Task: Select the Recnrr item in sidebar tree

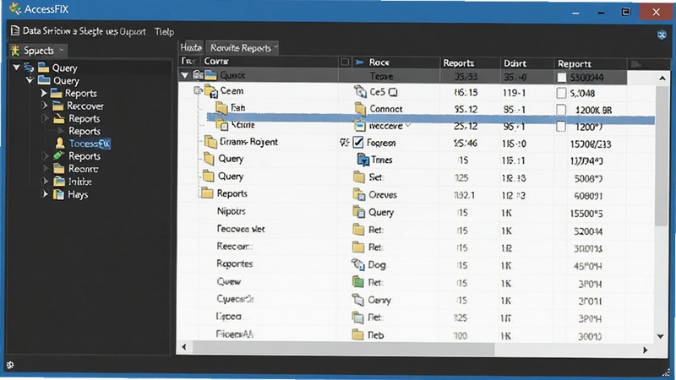Action: point(83,169)
